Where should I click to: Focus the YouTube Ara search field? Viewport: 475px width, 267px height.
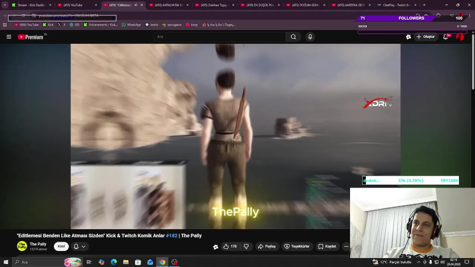pyautogui.click(x=219, y=37)
